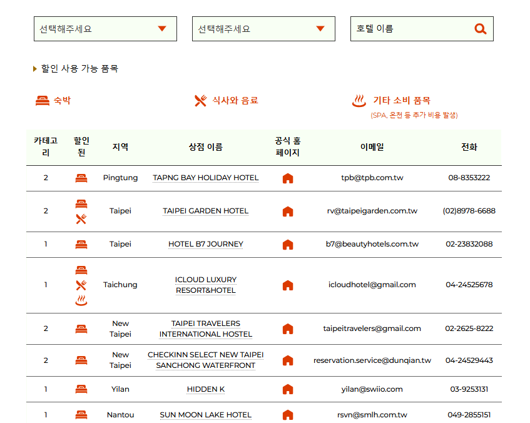The width and height of the screenshot is (530, 423).
Task: Open the second 선택해주세요 dropdown
Action: coord(263,28)
